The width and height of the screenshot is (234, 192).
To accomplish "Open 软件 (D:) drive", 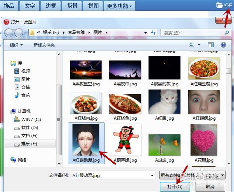I will 26,128.
